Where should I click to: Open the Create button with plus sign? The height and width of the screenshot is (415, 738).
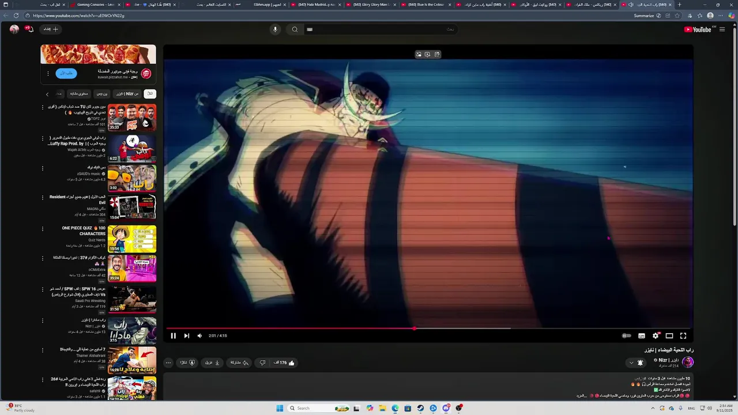(51, 29)
